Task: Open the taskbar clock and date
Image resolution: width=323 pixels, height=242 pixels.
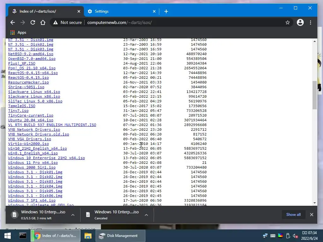Action: [309, 236]
